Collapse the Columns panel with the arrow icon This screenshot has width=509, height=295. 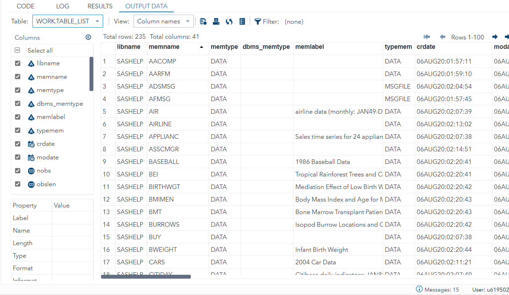(88, 37)
